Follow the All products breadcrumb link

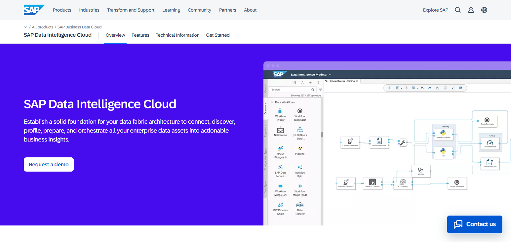tap(43, 27)
